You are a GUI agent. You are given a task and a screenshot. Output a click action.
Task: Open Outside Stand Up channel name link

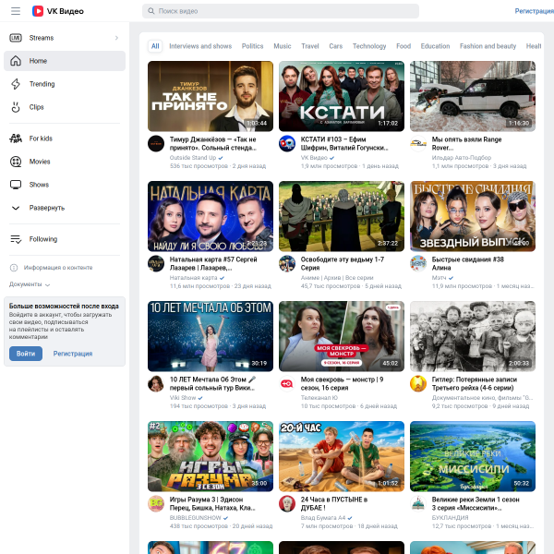(193, 158)
